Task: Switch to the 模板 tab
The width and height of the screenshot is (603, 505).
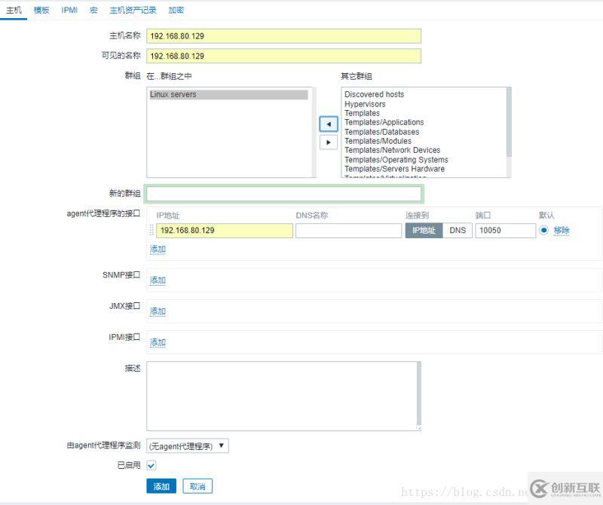Action: coord(41,10)
